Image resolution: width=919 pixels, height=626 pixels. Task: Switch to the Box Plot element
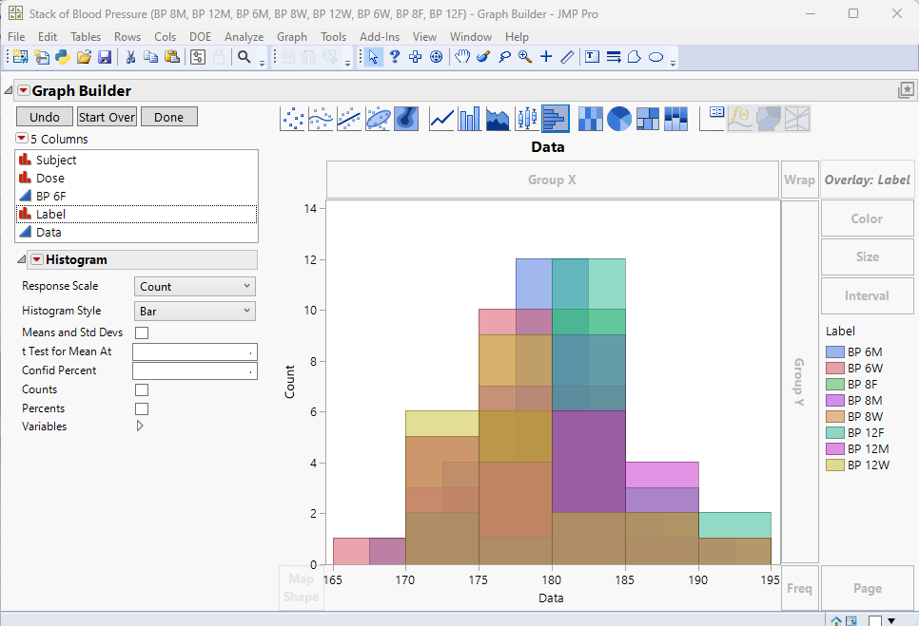(x=525, y=118)
